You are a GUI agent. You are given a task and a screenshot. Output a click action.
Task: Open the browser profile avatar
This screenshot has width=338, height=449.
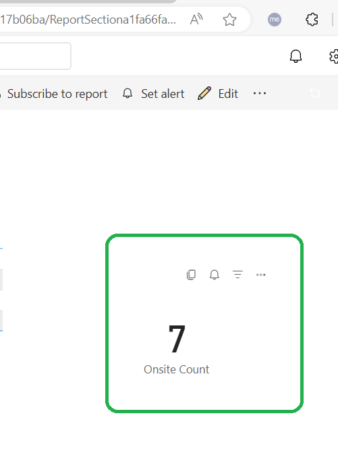pos(275,20)
